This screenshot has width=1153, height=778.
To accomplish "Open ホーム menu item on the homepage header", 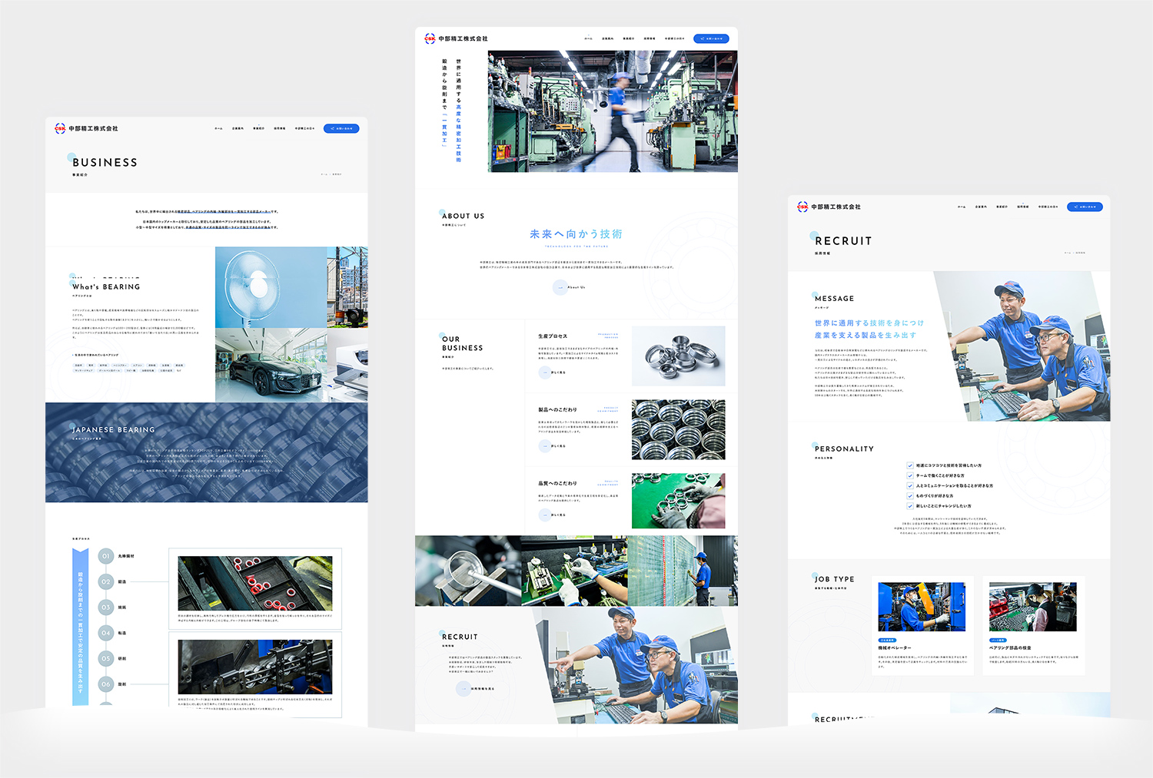I will pyautogui.click(x=588, y=38).
